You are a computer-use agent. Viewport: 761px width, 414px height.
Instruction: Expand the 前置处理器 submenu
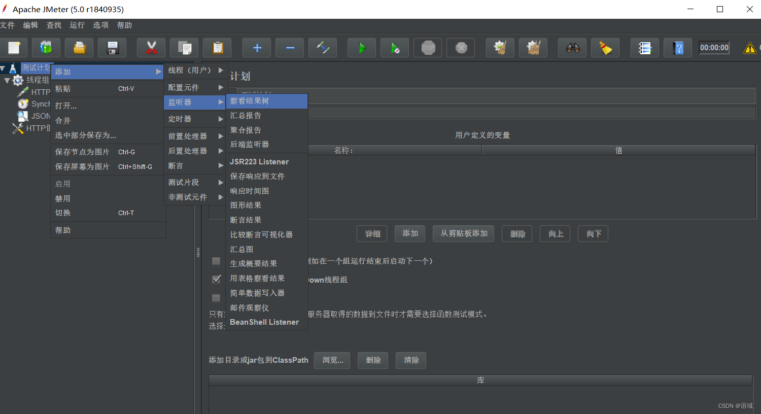[195, 136]
